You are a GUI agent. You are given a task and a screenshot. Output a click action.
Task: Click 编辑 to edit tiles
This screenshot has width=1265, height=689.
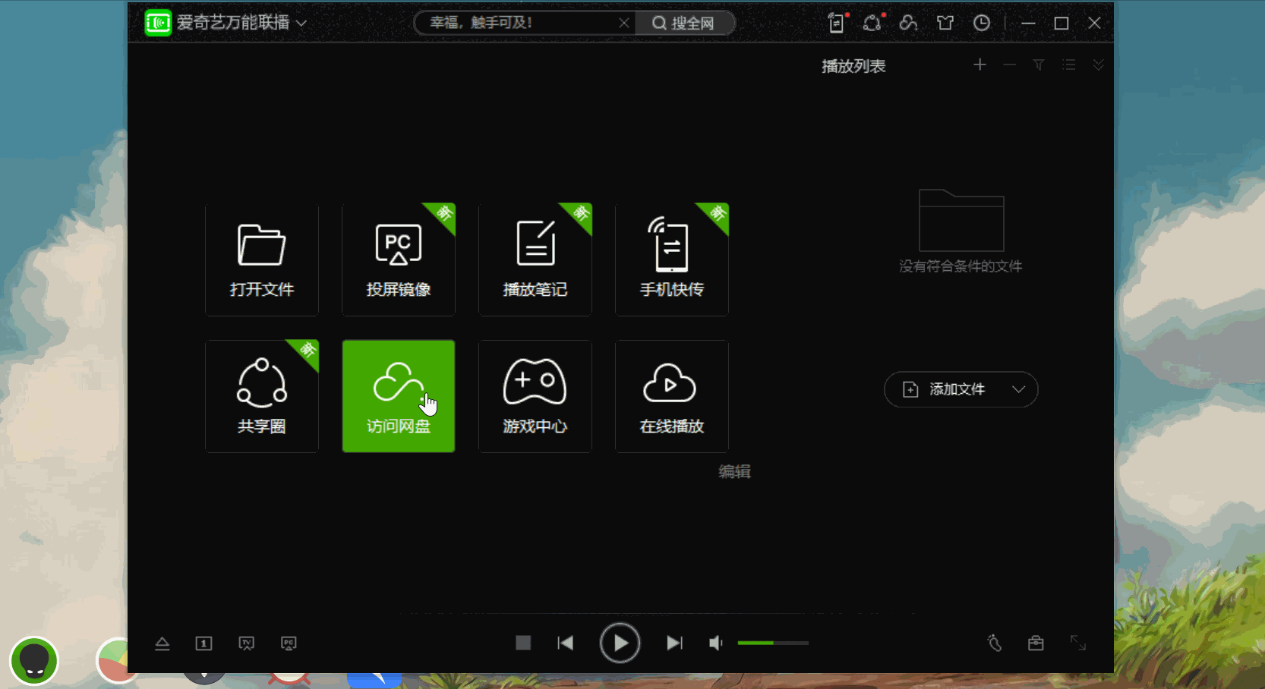(x=734, y=472)
